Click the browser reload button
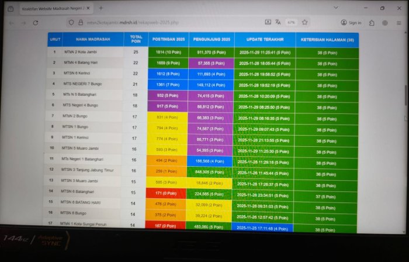Viewport: 409px width, 262px height. click(36, 23)
